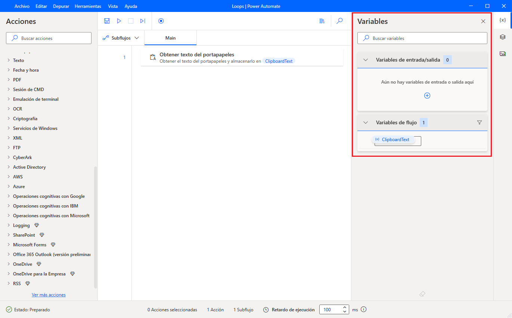
Task: Open the UI elements pane with the layers icon
Action: coord(503,37)
